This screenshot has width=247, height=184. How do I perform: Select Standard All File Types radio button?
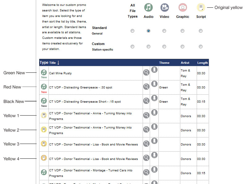(132, 31)
